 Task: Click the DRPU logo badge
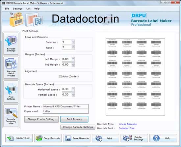point(139,15)
